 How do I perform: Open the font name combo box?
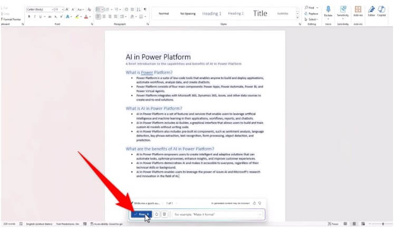tap(40, 9)
